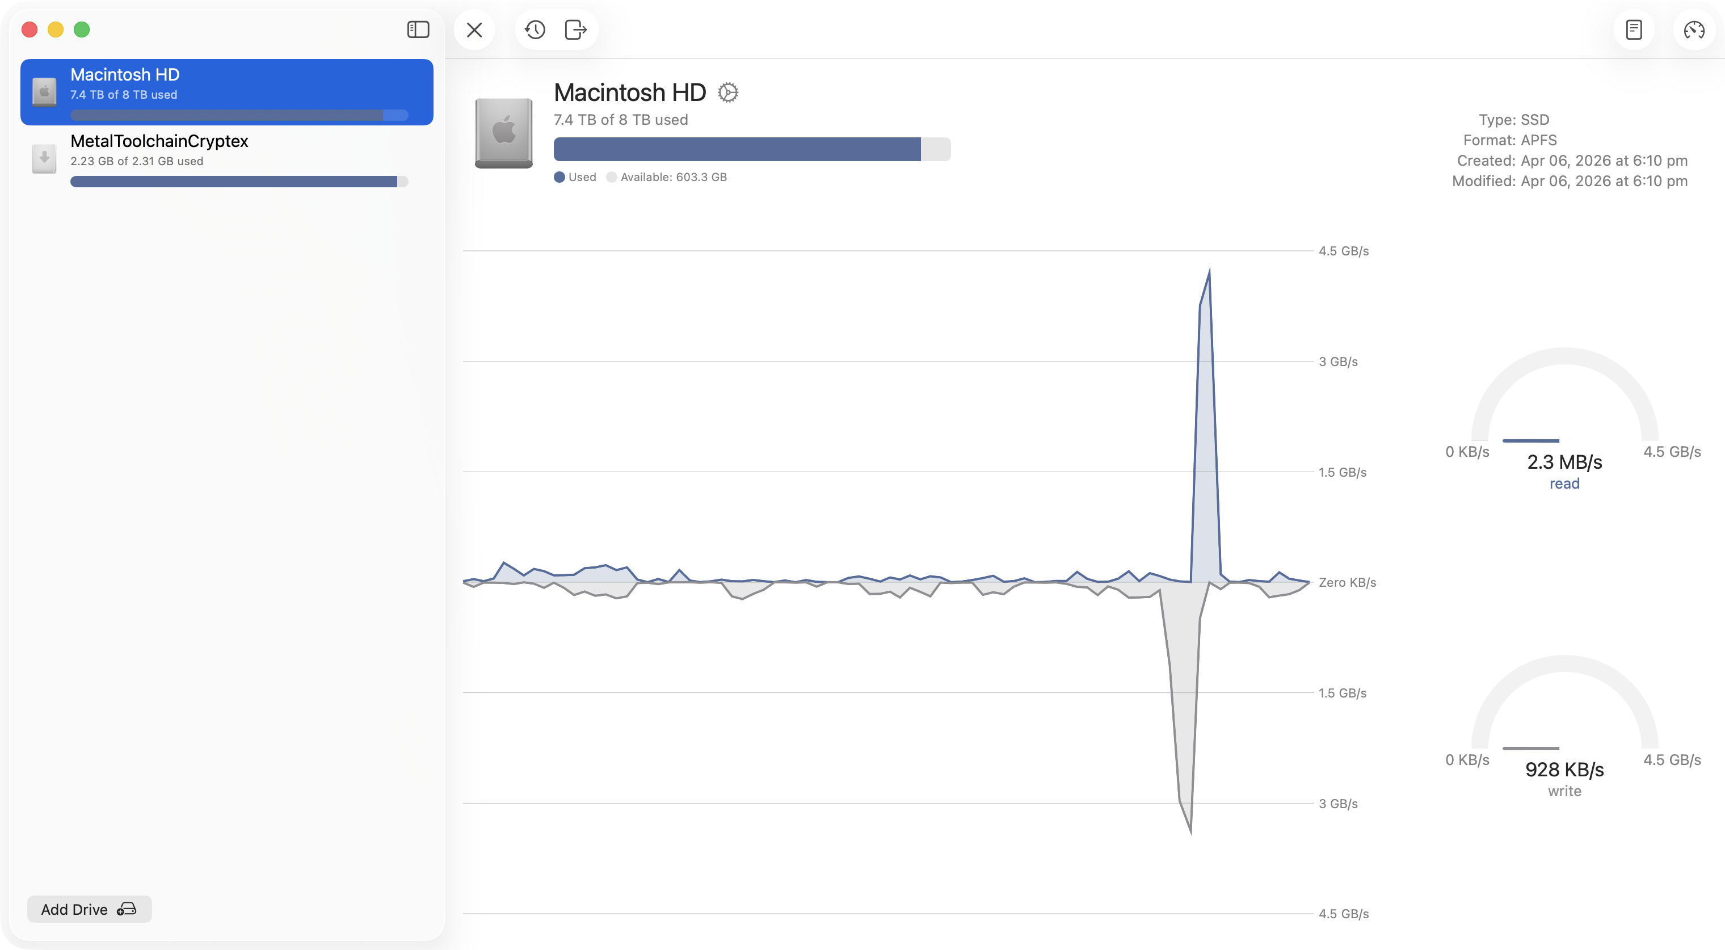Click the large Macintosh HD drive icon
Viewport: 1725px width, 950px height.
coord(503,133)
